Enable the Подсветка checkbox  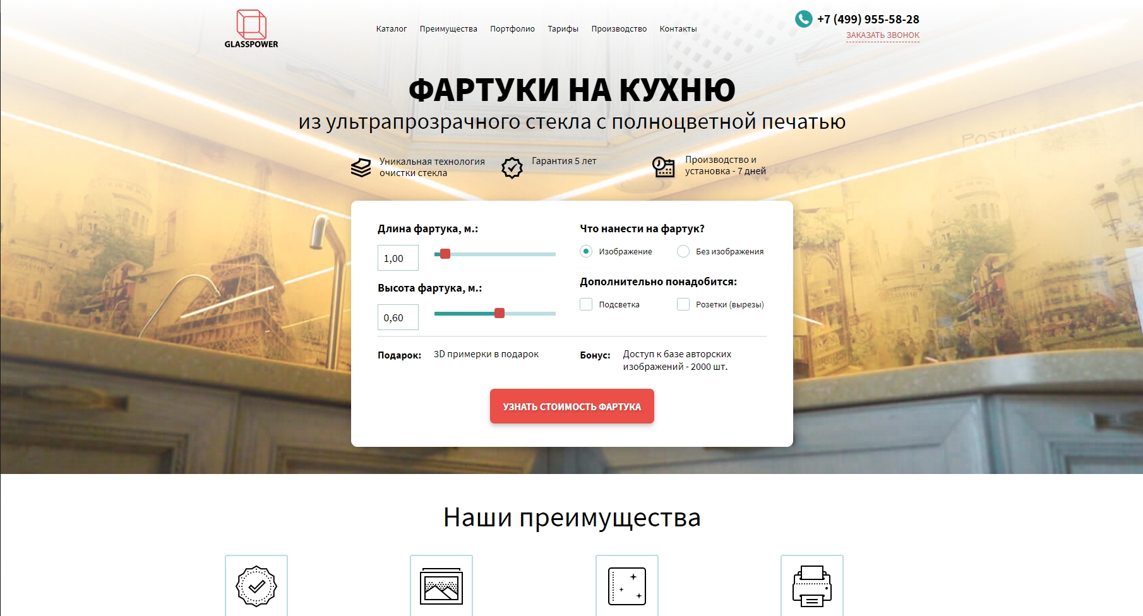click(x=586, y=304)
